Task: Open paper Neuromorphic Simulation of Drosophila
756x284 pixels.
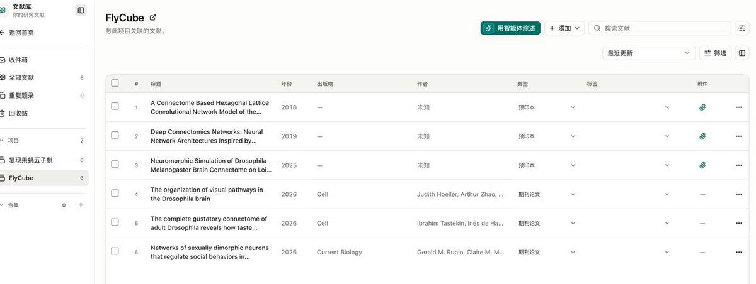Action: click(x=211, y=165)
